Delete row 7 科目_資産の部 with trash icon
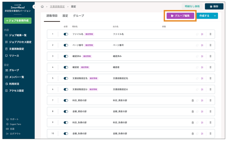This screenshot has height=141, width=227. pos(193,101)
